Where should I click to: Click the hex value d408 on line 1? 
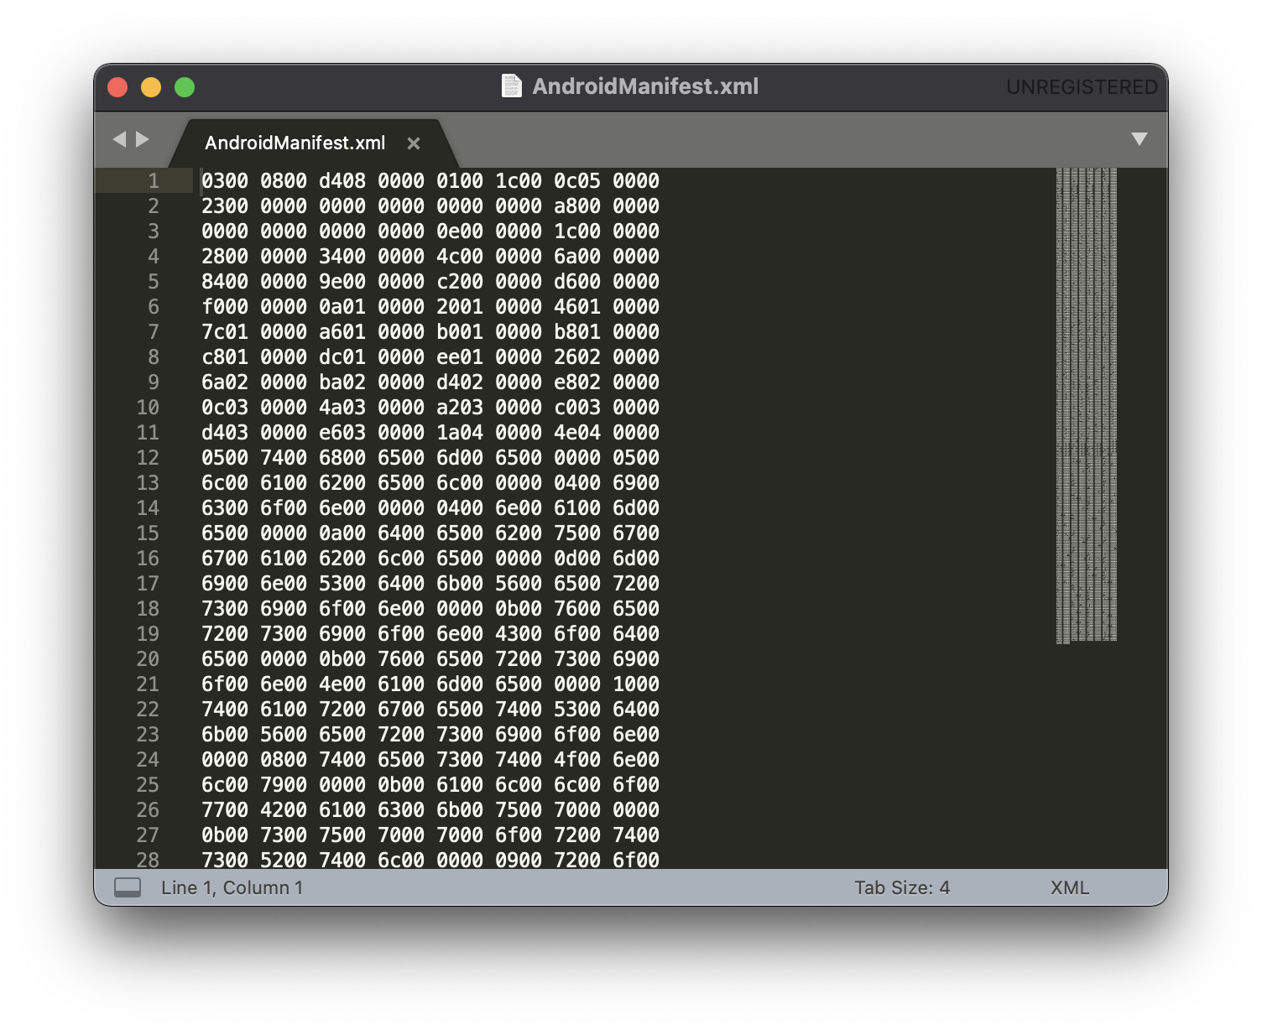coord(342,180)
